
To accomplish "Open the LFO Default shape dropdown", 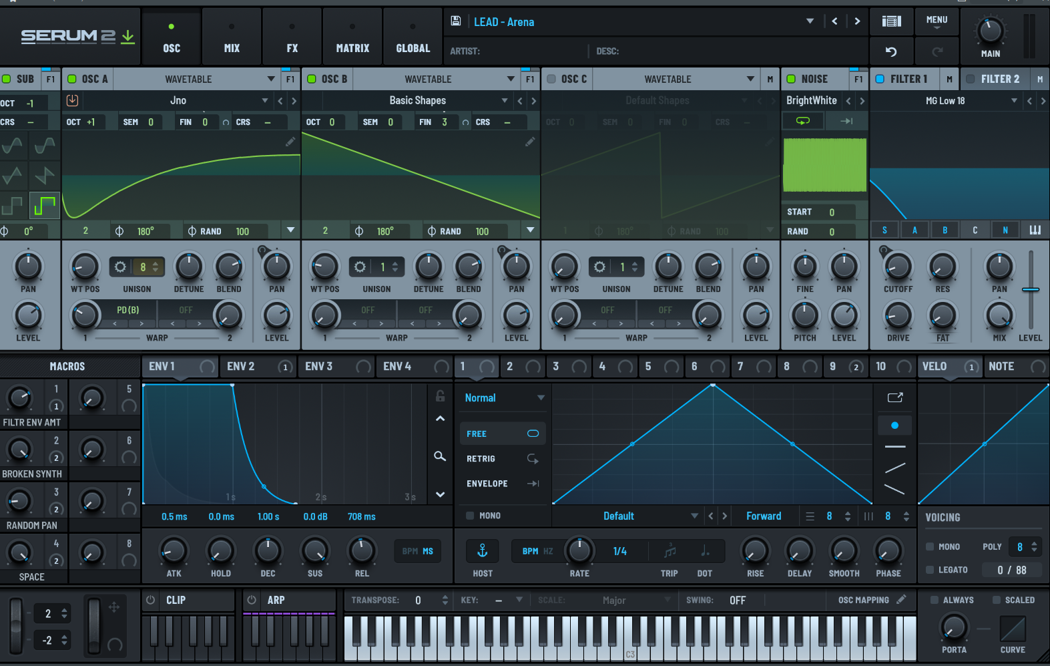I will 694,516.
